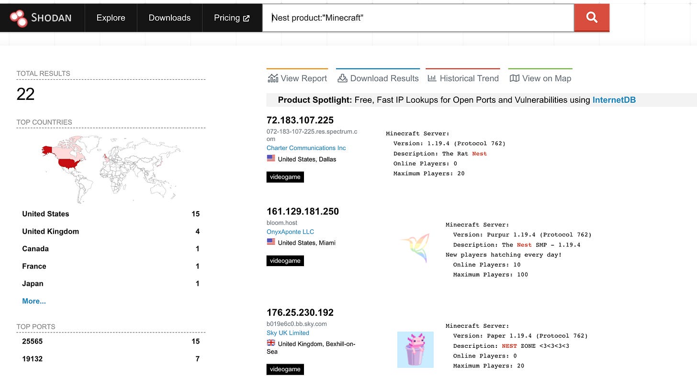The height and width of the screenshot is (376, 697).
Task: Click the videogame tag under 176.25.230.192
Action: (285, 369)
